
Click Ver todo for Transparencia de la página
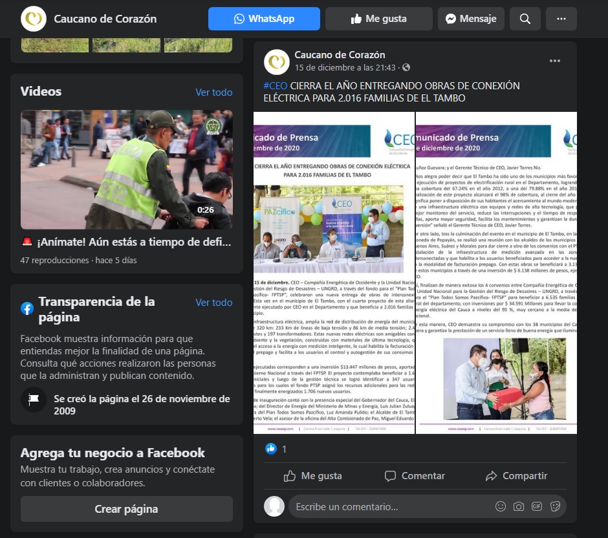pos(214,303)
